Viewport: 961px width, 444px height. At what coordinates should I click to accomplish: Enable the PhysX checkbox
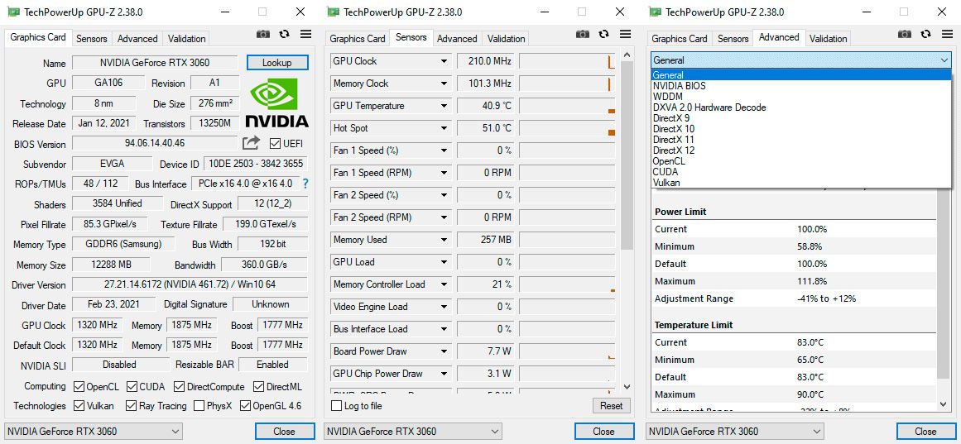pos(199,405)
